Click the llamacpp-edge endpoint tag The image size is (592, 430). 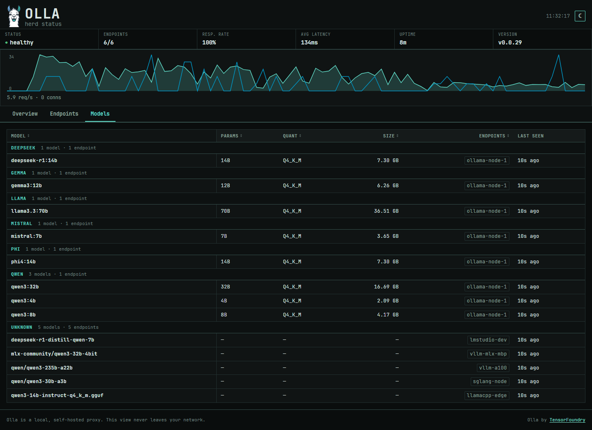click(x=487, y=395)
